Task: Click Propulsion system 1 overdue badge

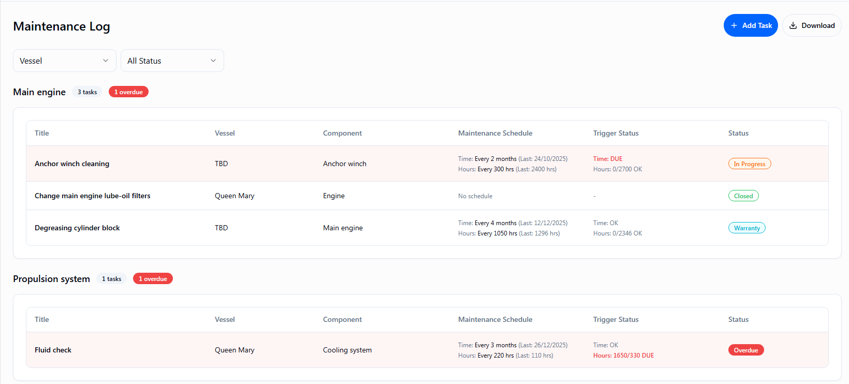Action: [x=153, y=279]
